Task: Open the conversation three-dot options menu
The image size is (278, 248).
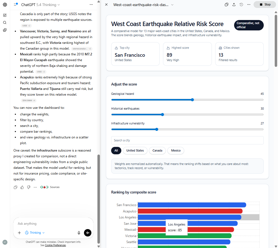Action: click(91, 5)
